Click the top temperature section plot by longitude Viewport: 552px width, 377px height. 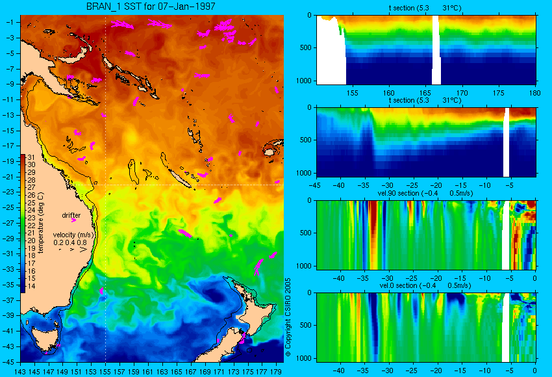[x=426, y=49]
